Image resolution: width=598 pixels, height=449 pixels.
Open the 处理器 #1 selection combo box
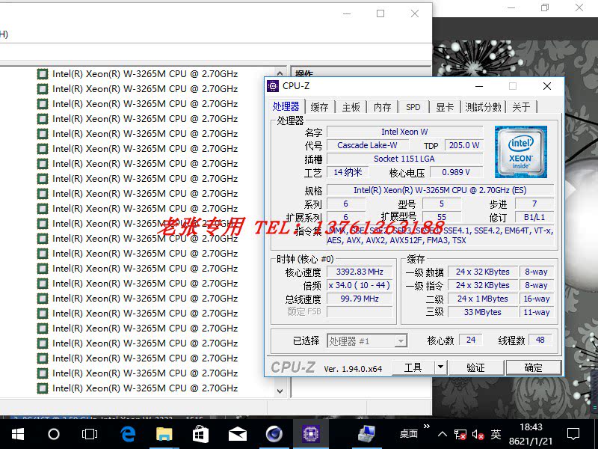pyautogui.click(x=367, y=340)
